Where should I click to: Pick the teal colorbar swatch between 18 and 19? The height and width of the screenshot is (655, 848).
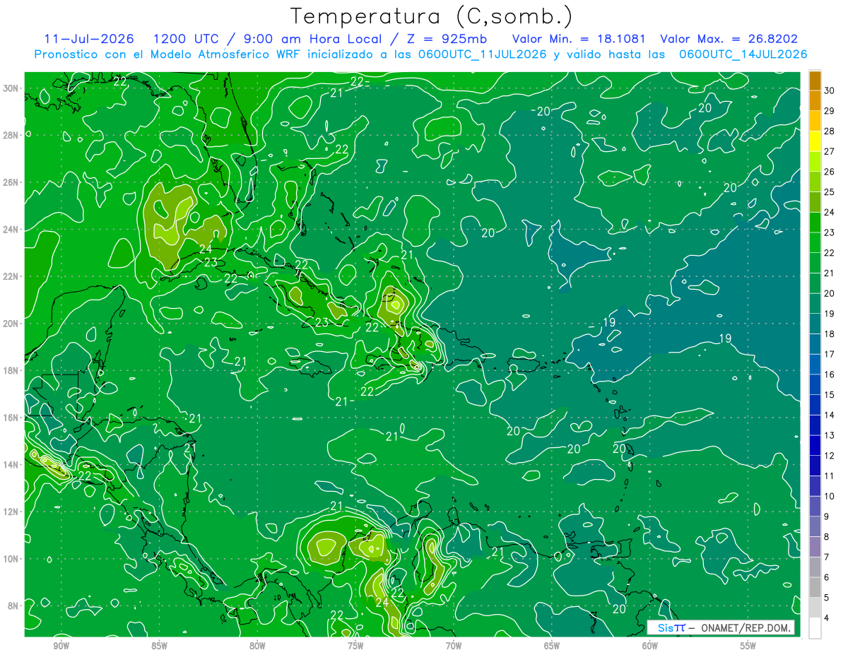815,324
